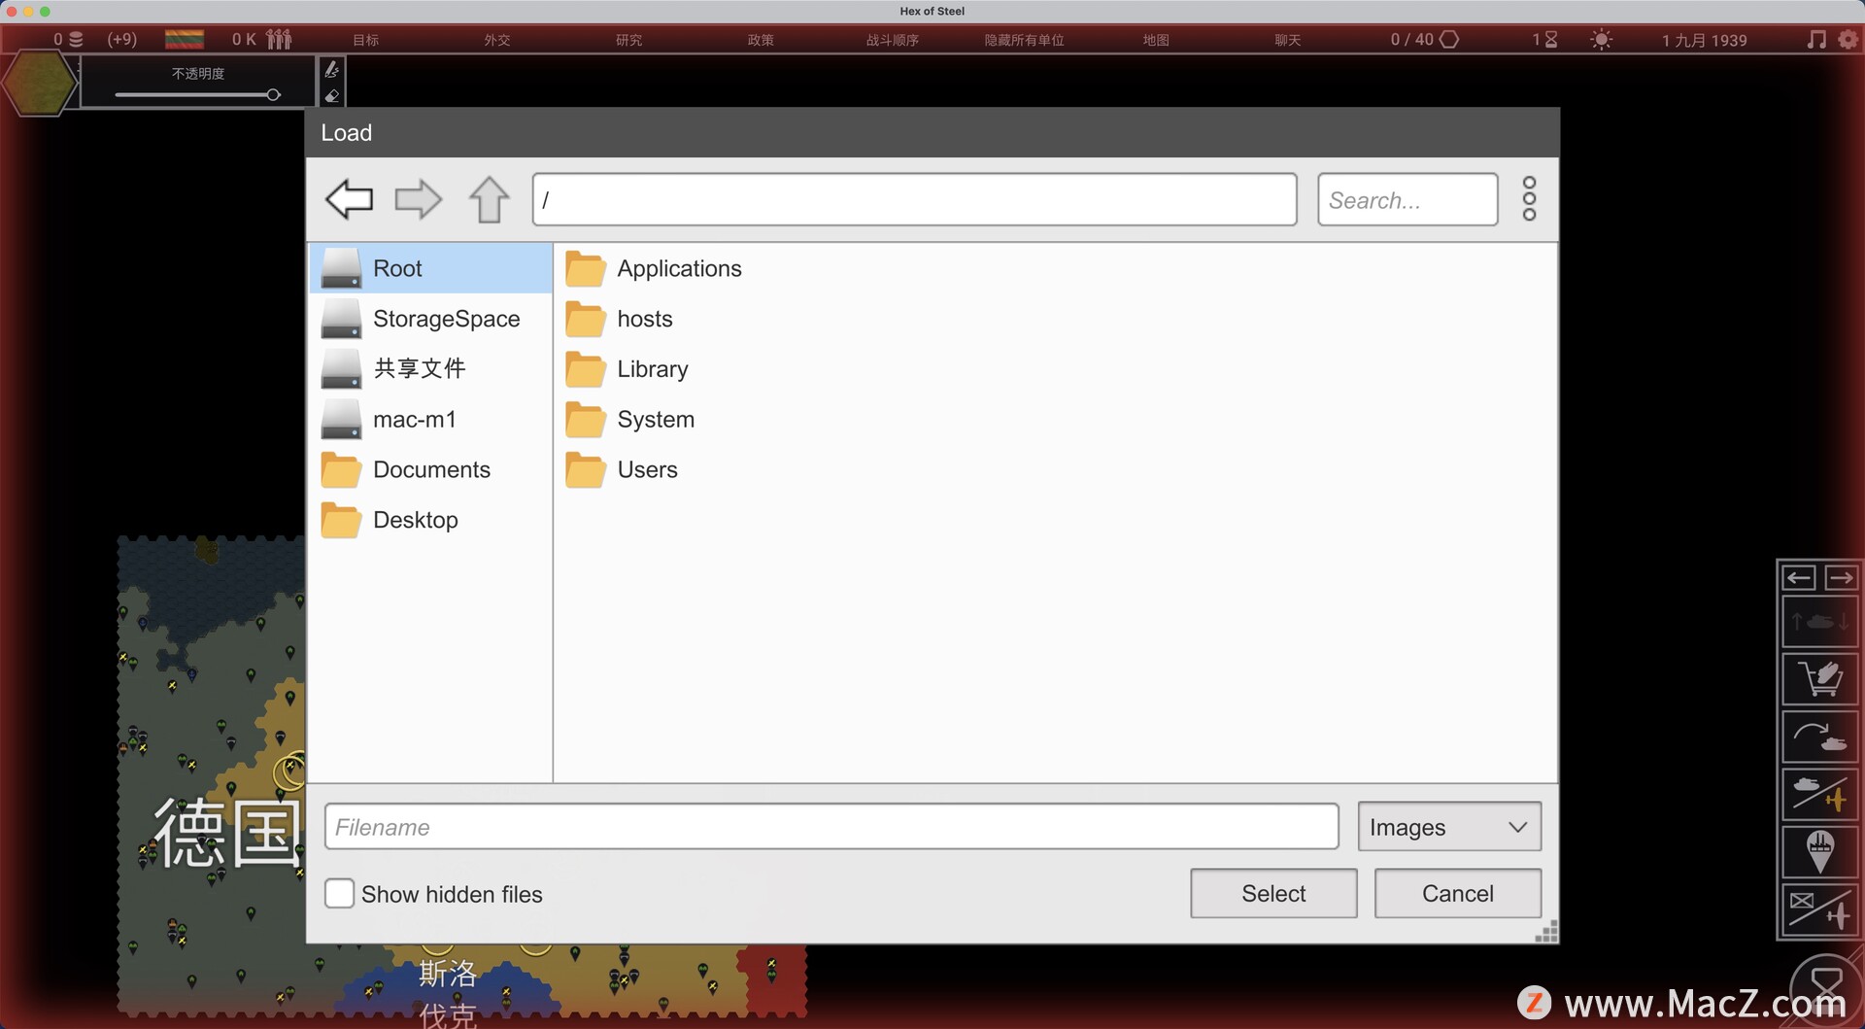Select the pencil draw tool
This screenshot has width=1865, height=1029.
tap(331, 70)
